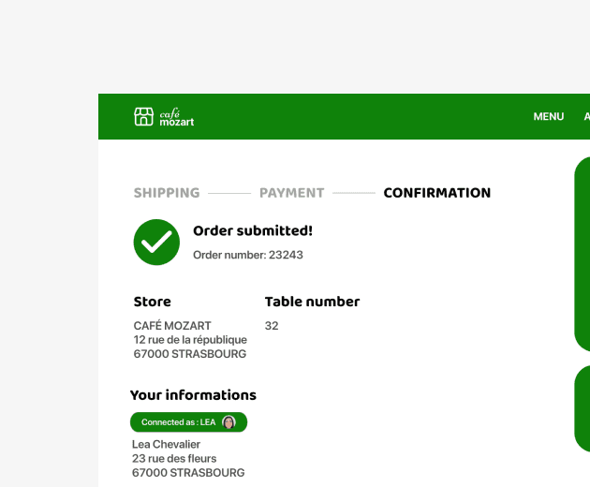The image size is (590, 487).
Task: Go back to the SHIPPING step
Action: pyautogui.click(x=167, y=193)
